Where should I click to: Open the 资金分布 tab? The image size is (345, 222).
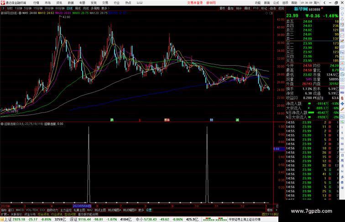click(x=30, y=214)
